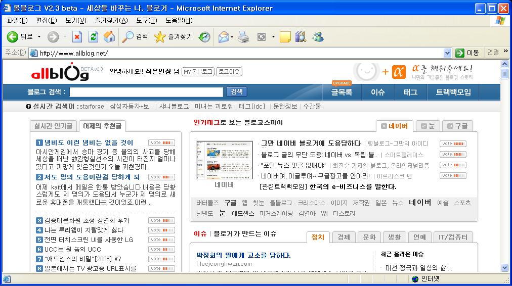The height and width of the screenshot is (286, 512).
Task: Click the status bar page icon
Action: pyautogui.click(x=7, y=279)
